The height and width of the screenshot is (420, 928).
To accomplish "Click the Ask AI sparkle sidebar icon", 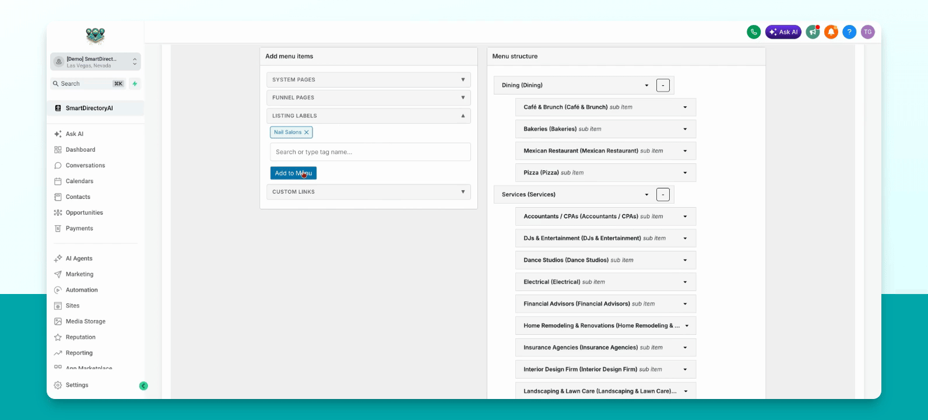I will tap(58, 134).
